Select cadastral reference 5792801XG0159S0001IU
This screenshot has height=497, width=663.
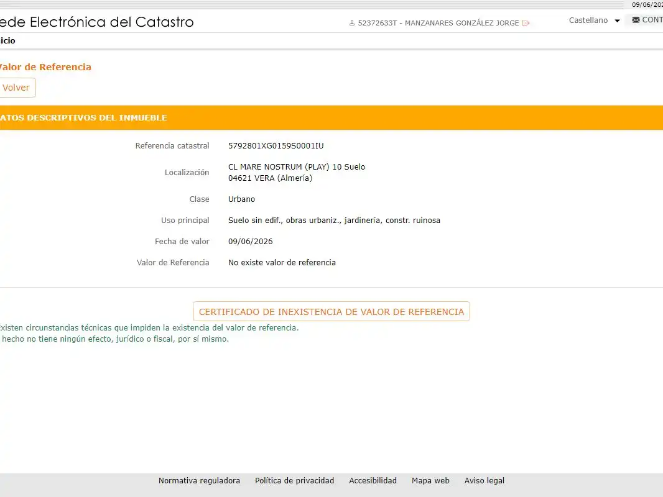coord(276,145)
